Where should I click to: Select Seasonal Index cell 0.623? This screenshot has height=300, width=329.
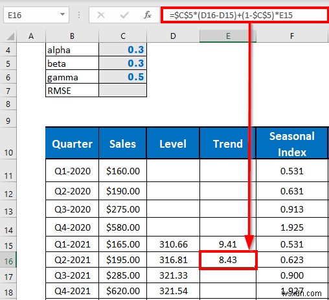pos(292,260)
